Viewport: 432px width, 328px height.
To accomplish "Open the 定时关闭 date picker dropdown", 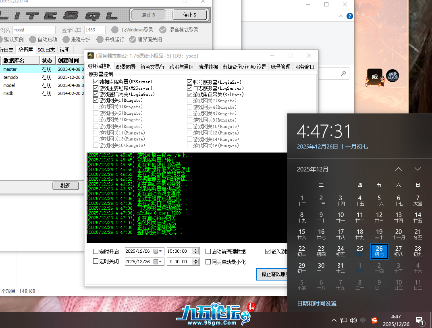I will click(x=160, y=262).
